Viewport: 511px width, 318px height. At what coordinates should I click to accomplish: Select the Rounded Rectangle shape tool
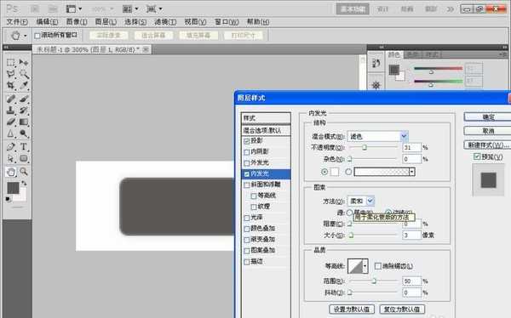tap(24, 158)
